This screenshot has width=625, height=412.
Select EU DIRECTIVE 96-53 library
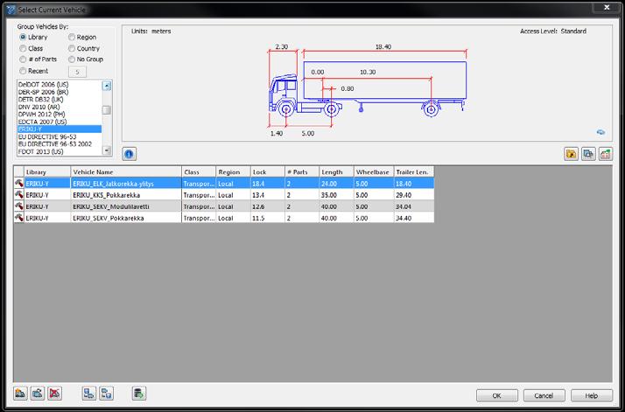[60, 136]
